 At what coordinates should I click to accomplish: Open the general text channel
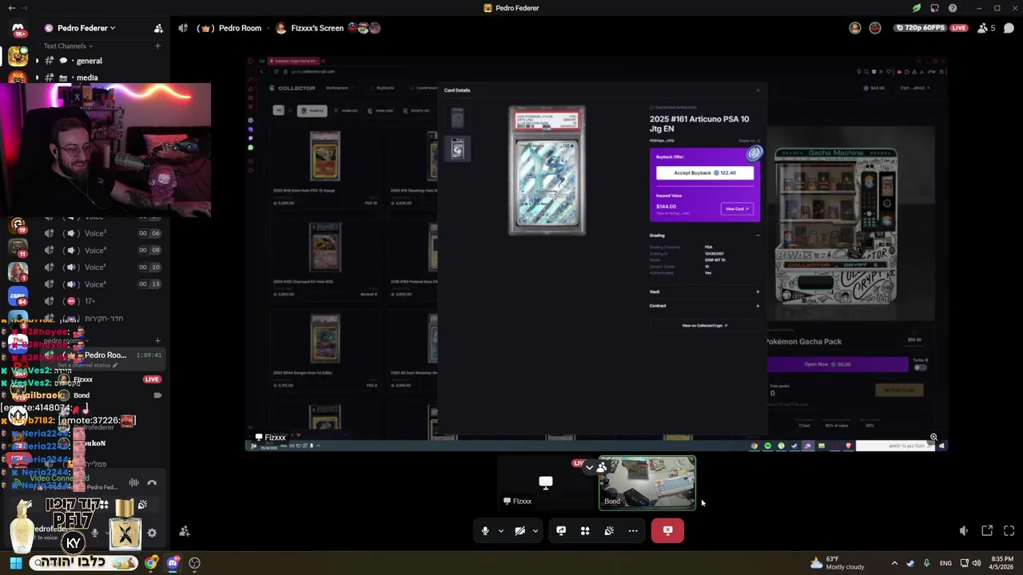[89, 61]
